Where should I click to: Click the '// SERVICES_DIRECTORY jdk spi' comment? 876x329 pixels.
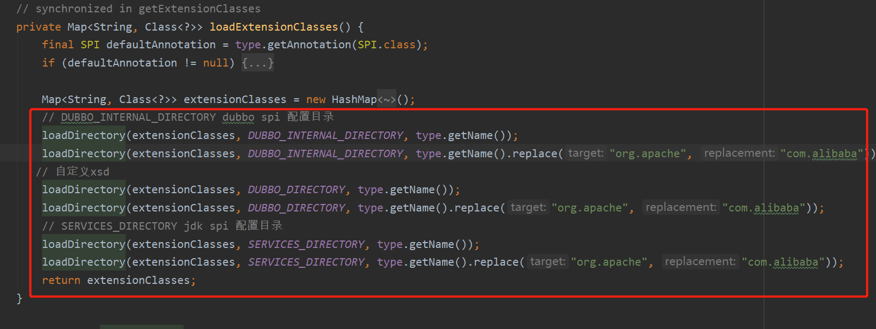[162, 226]
